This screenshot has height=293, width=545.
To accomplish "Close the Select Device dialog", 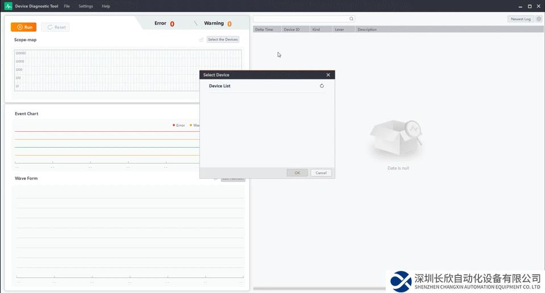I will (328, 75).
